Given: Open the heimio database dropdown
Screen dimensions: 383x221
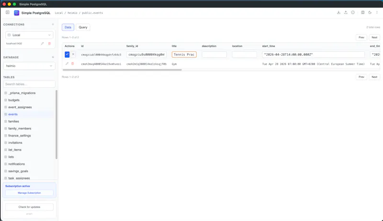Looking at the screenshot, I should coord(29,66).
